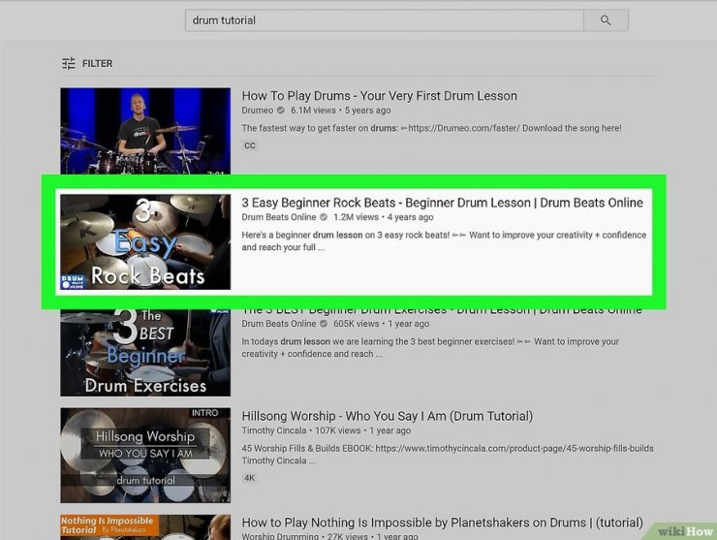This screenshot has width=717, height=540.
Task: Click in the 'drum tutorial' search field
Action: tap(384, 20)
